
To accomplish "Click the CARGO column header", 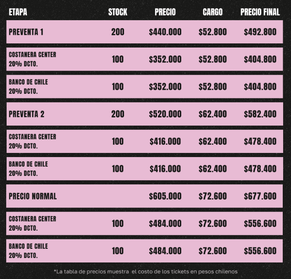I will click(x=212, y=12).
